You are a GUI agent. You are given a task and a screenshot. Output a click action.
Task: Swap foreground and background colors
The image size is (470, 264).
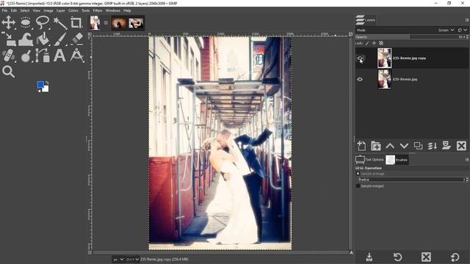point(47,83)
